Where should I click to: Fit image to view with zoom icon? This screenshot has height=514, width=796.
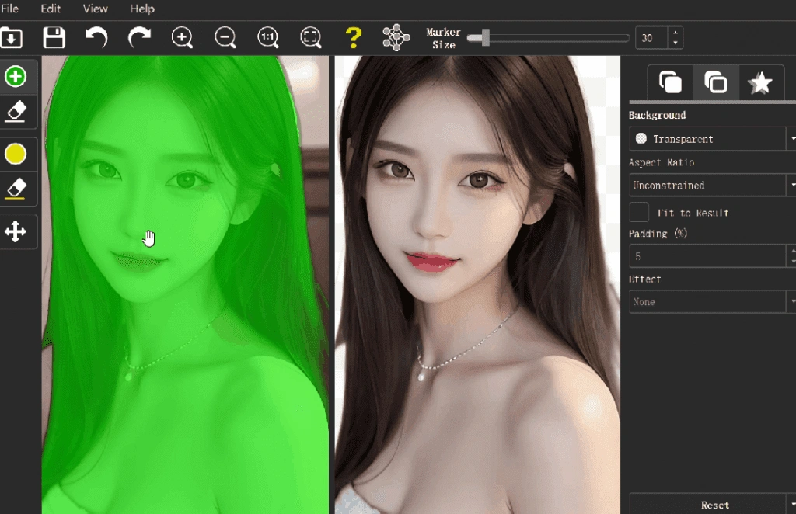[x=311, y=37]
